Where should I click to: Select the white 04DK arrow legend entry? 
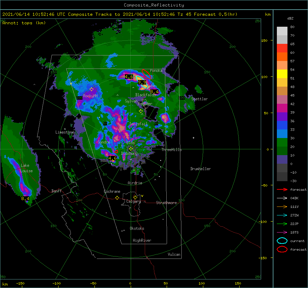[x=282, y=198]
